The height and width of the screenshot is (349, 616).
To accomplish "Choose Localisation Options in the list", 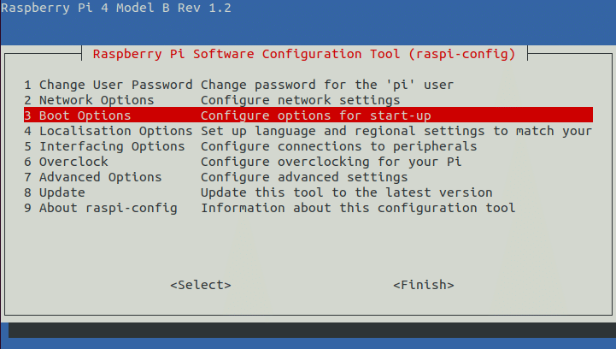I will (109, 131).
